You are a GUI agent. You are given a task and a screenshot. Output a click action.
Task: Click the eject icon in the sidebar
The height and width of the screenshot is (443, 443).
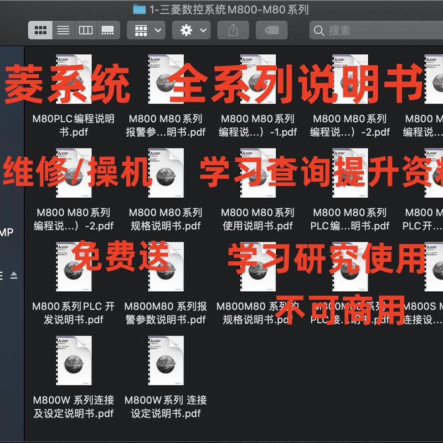(14, 275)
